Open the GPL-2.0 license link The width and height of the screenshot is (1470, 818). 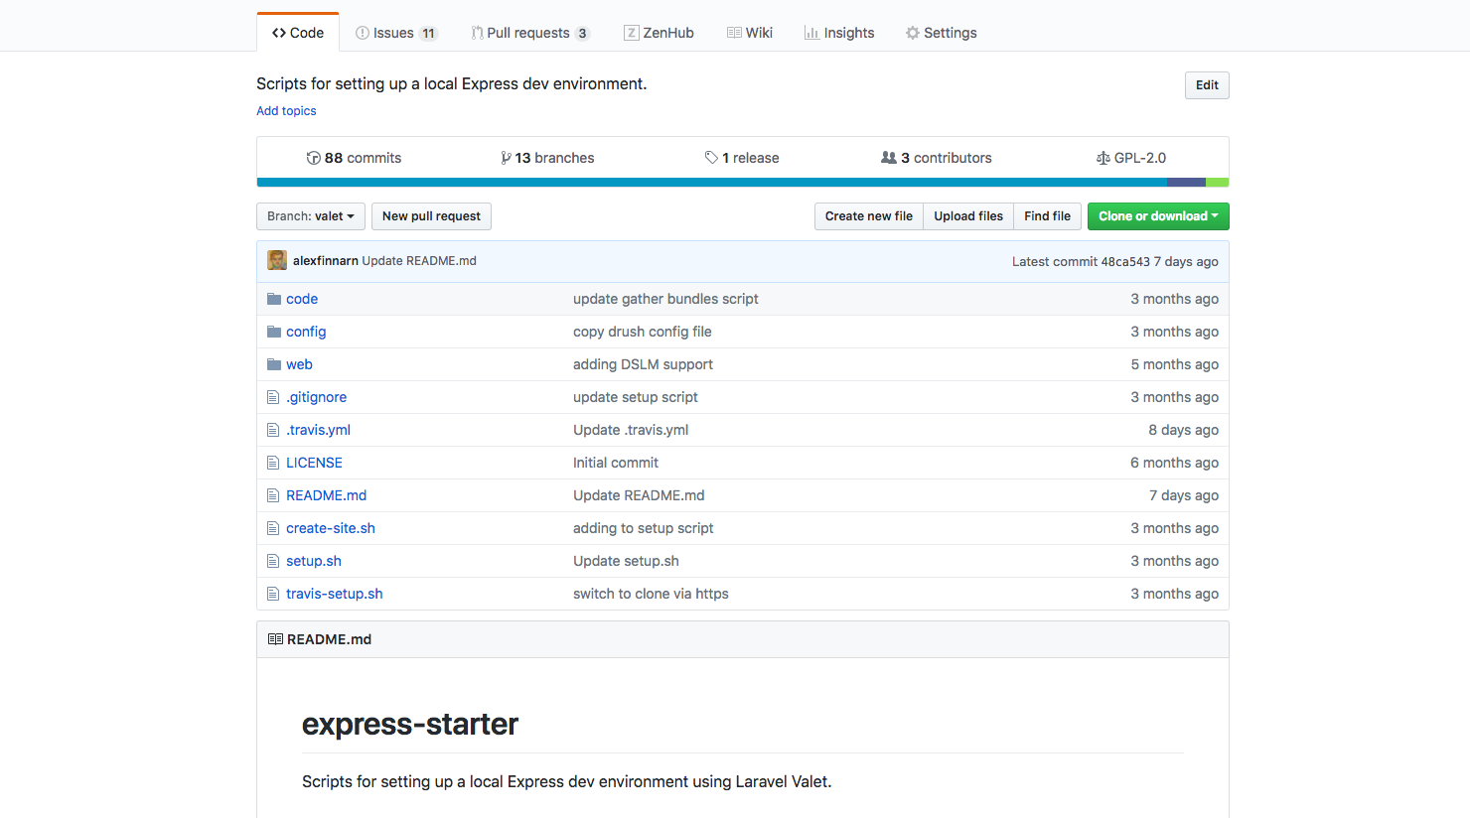click(1130, 158)
